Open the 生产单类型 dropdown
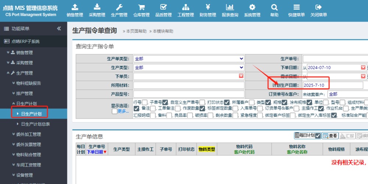Image resolution: width=368 pixels, height=184 pixels. click(x=189, y=58)
